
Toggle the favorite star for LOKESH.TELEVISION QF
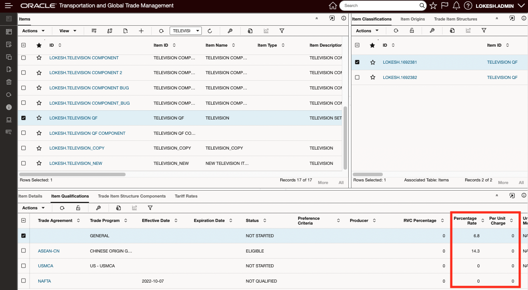pyautogui.click(x=39, y=118)
